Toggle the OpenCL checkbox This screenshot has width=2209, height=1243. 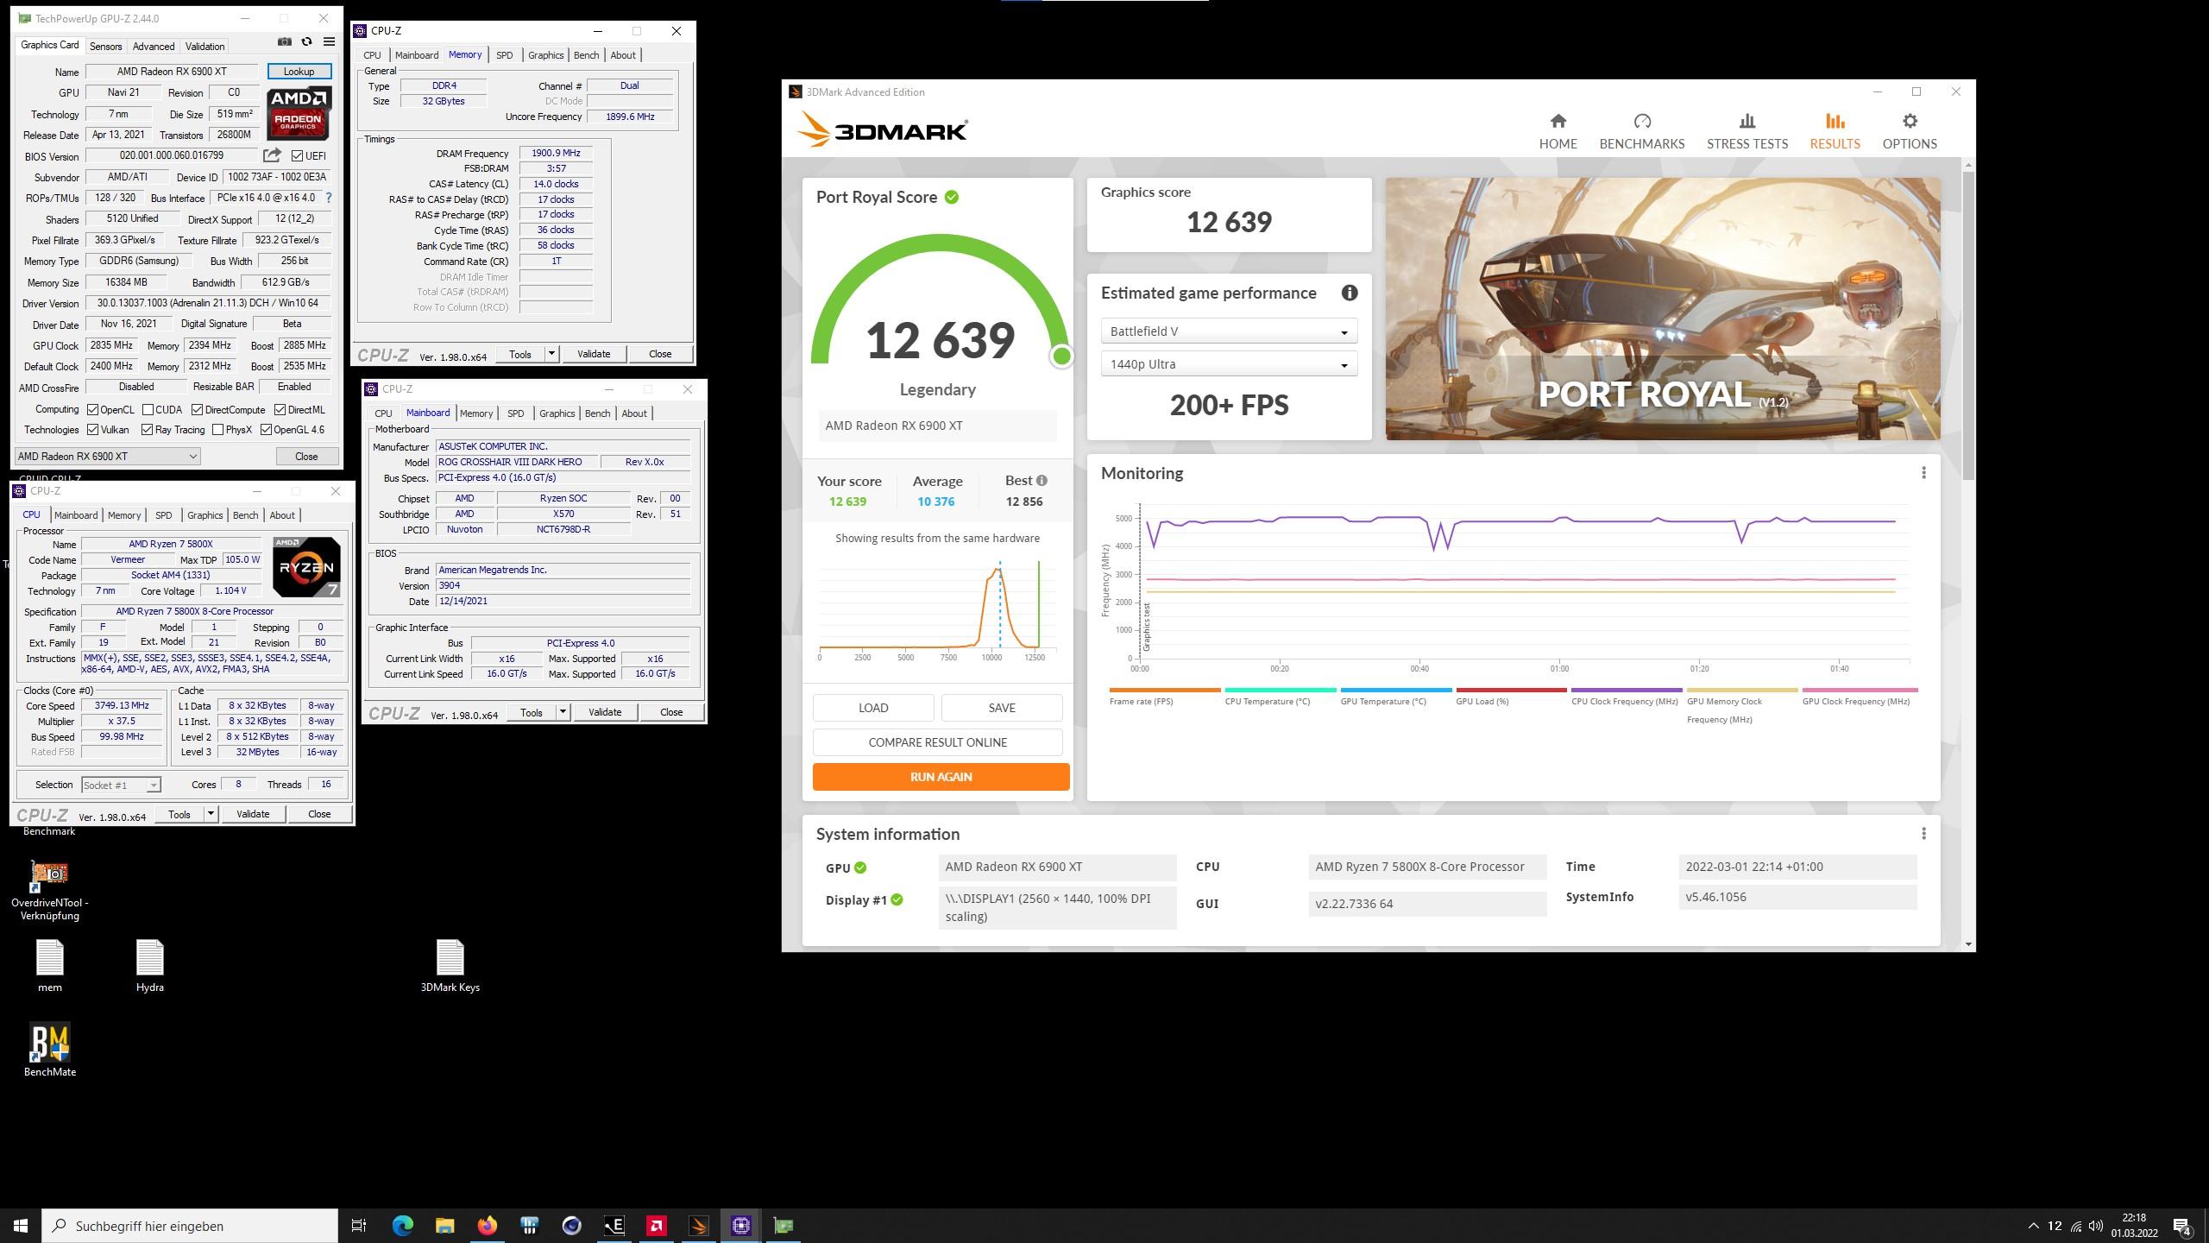(92, 410)
